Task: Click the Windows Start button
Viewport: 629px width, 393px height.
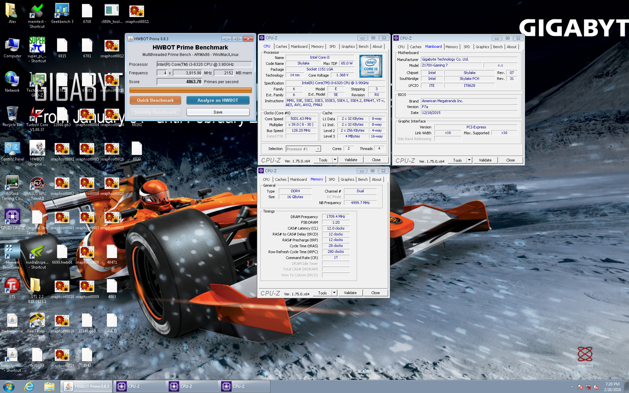Action: [9, 386]
